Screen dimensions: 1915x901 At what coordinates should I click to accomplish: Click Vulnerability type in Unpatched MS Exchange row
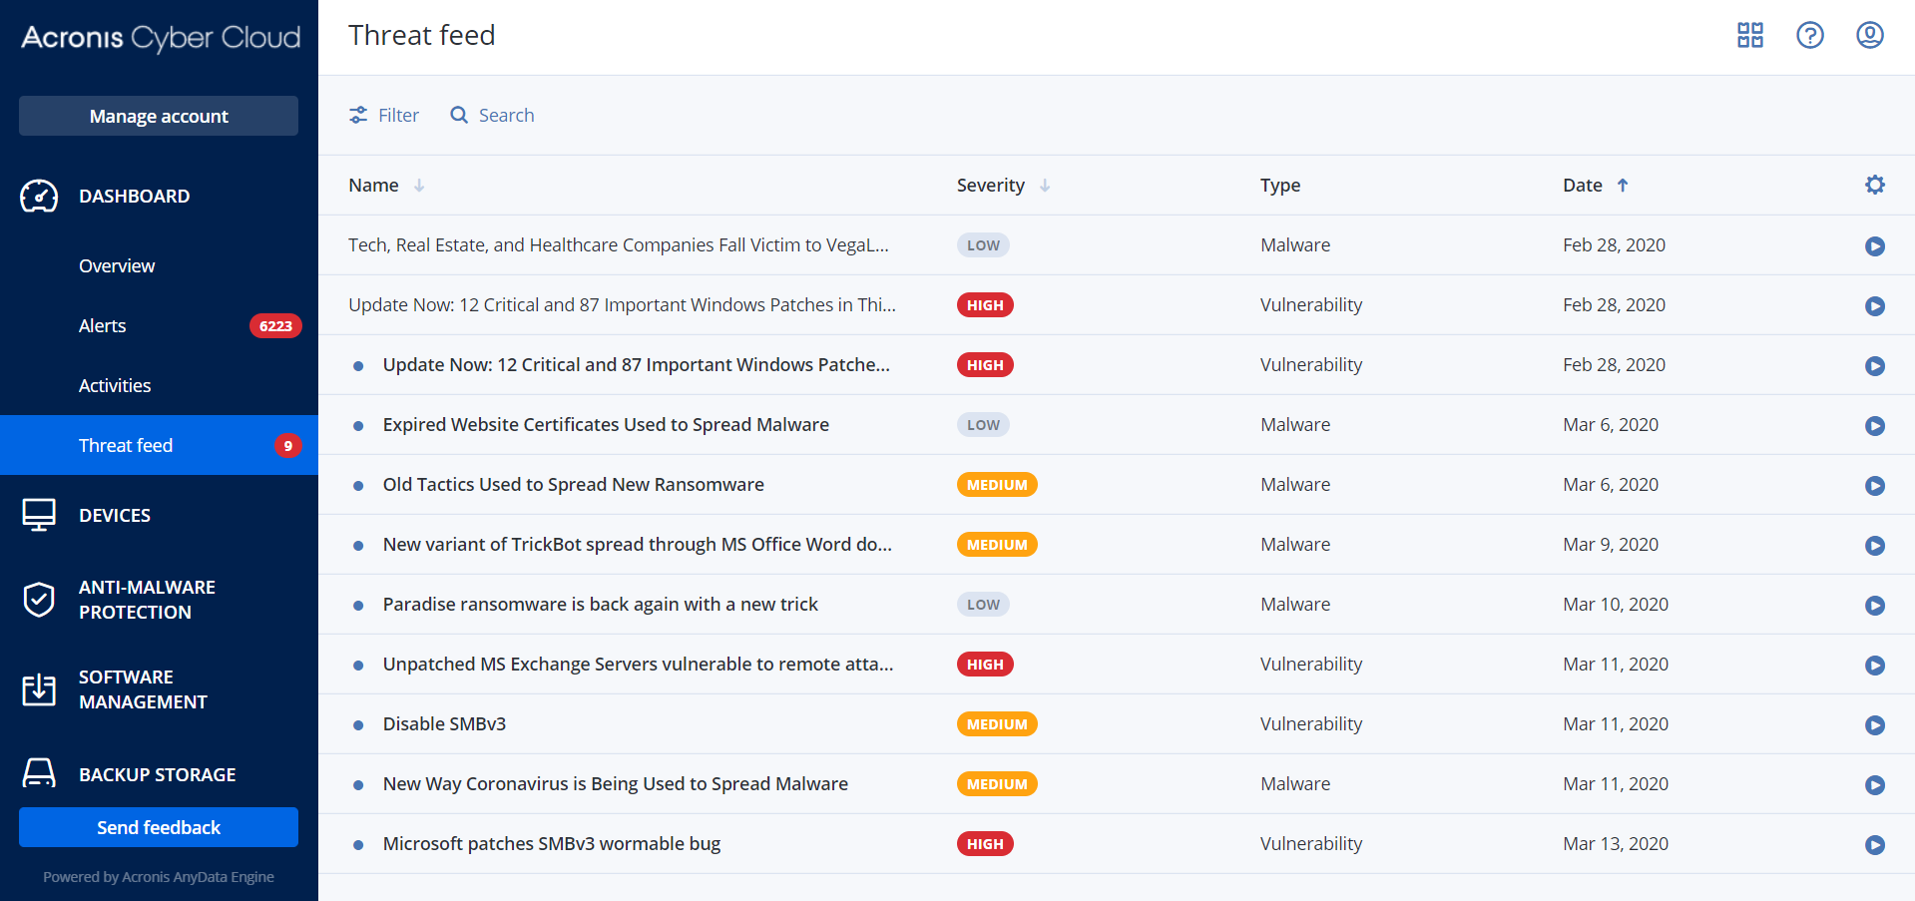click(1310, 665)
